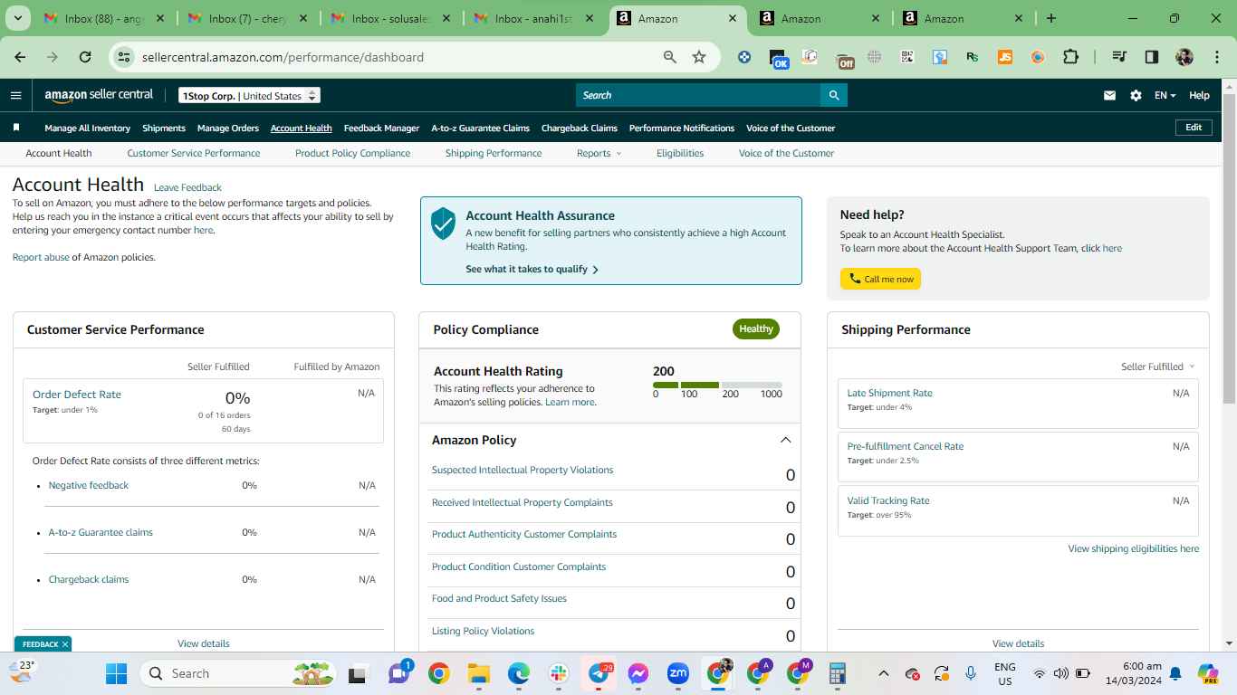Click the Edit button in navigation bar
Image resolution: width=1237 pixels, height=695 pixels.
1194,128
